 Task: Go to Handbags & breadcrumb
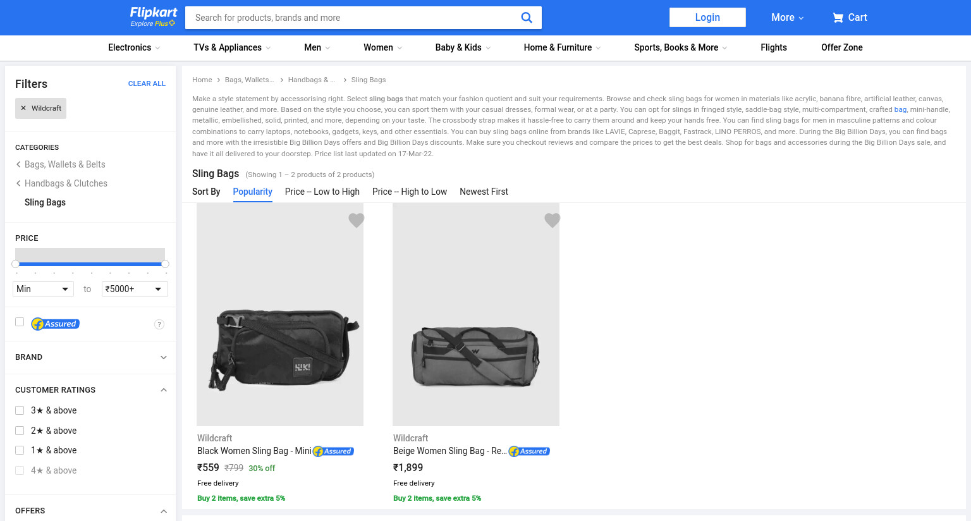click(312, 80)
